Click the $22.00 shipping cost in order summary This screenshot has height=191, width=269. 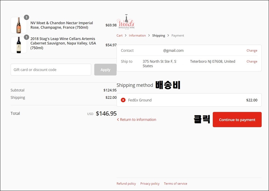click(x=111, y=98)
